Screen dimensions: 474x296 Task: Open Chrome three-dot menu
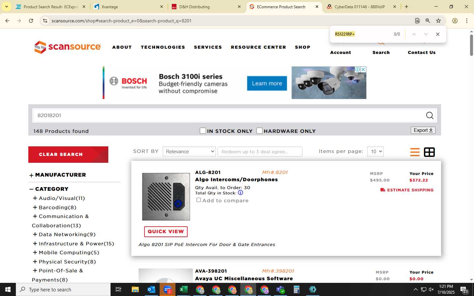pos(467,21)
